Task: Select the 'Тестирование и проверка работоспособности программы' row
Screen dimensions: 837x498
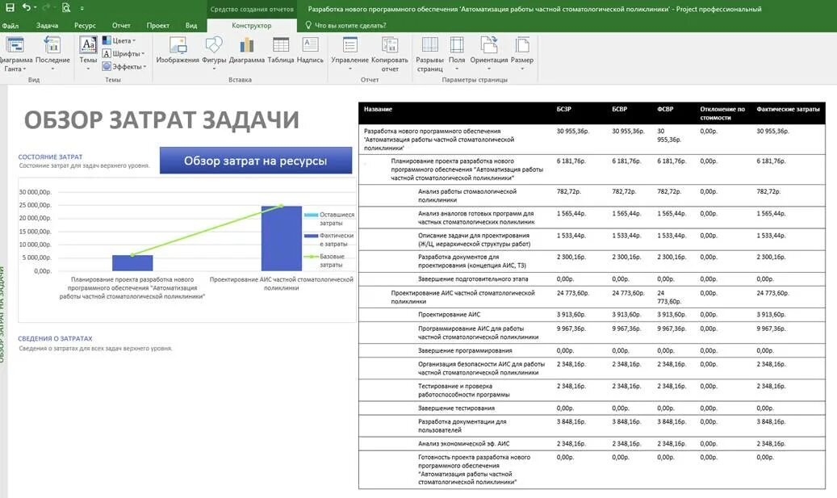Action: pyautogui.click(x=592, y=390)
